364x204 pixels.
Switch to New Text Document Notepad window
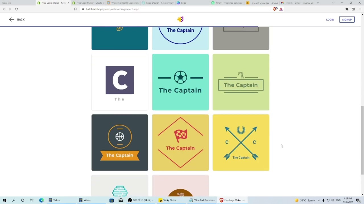(202, 200)
